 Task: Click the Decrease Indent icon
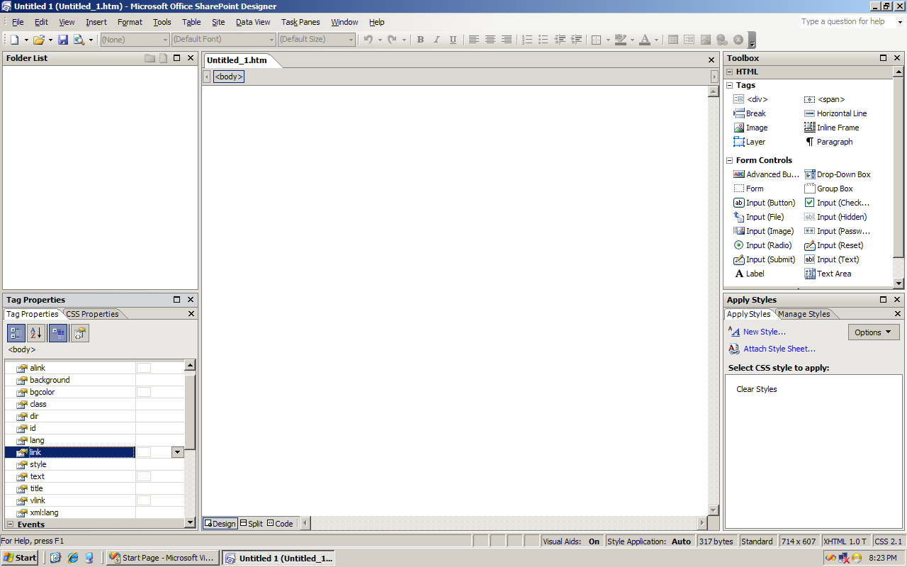pos(560,40)
